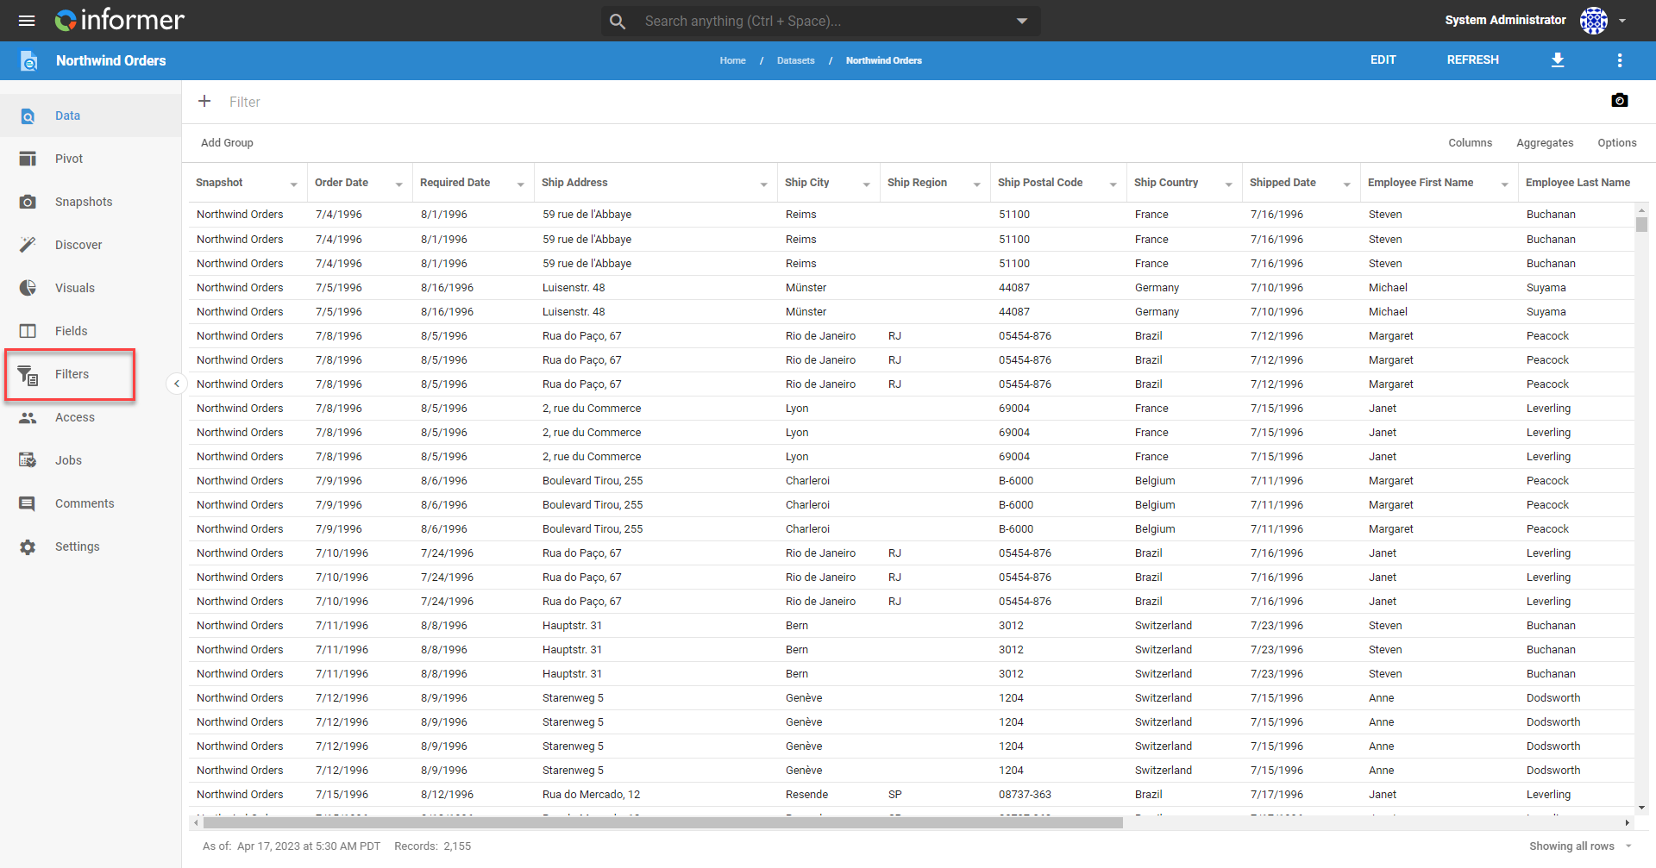Open the Order Date column menu arrow
The image size is (1656, 868).
coord(398,184)
